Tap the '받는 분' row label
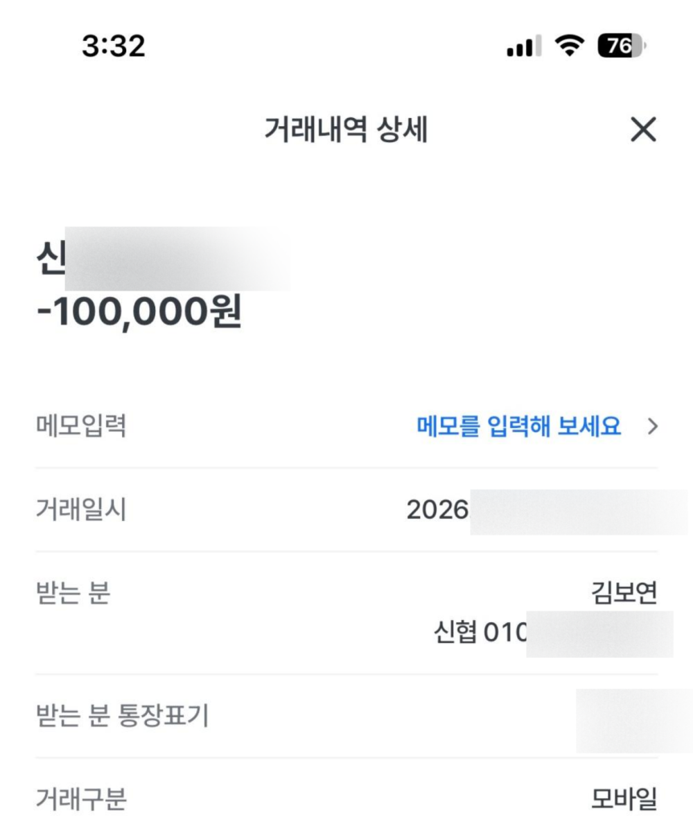The width and height of the screenshot is (693, 831). (73, 594)
